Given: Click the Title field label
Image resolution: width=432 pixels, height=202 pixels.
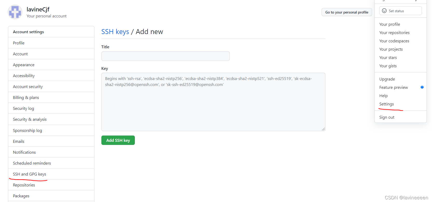Looking at the screenshot, I should pyautogui.click(x=105, y=47).
